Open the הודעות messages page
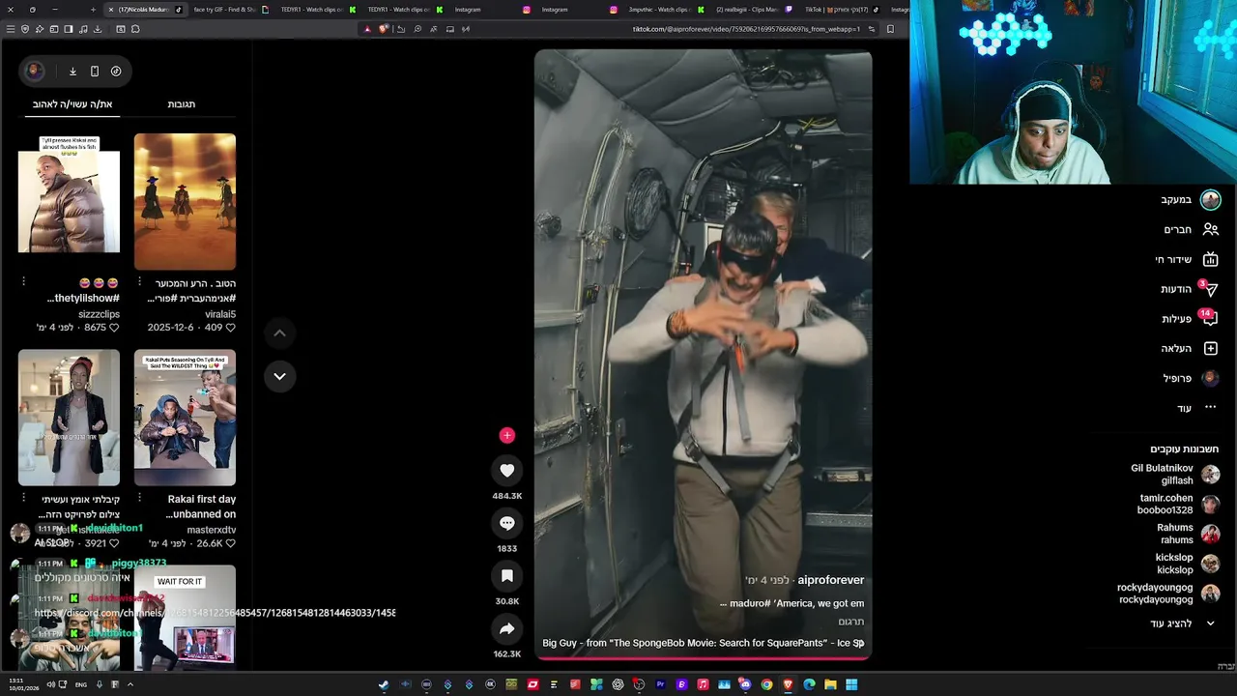Image resolution: width=1237 pixels, height=696 pixels. coord(1189,289)
